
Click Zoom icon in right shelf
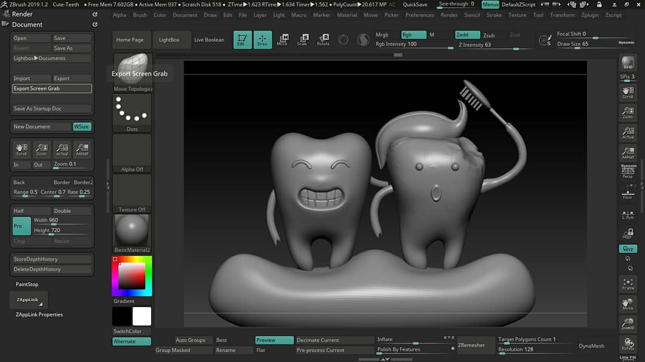[628, 113]
